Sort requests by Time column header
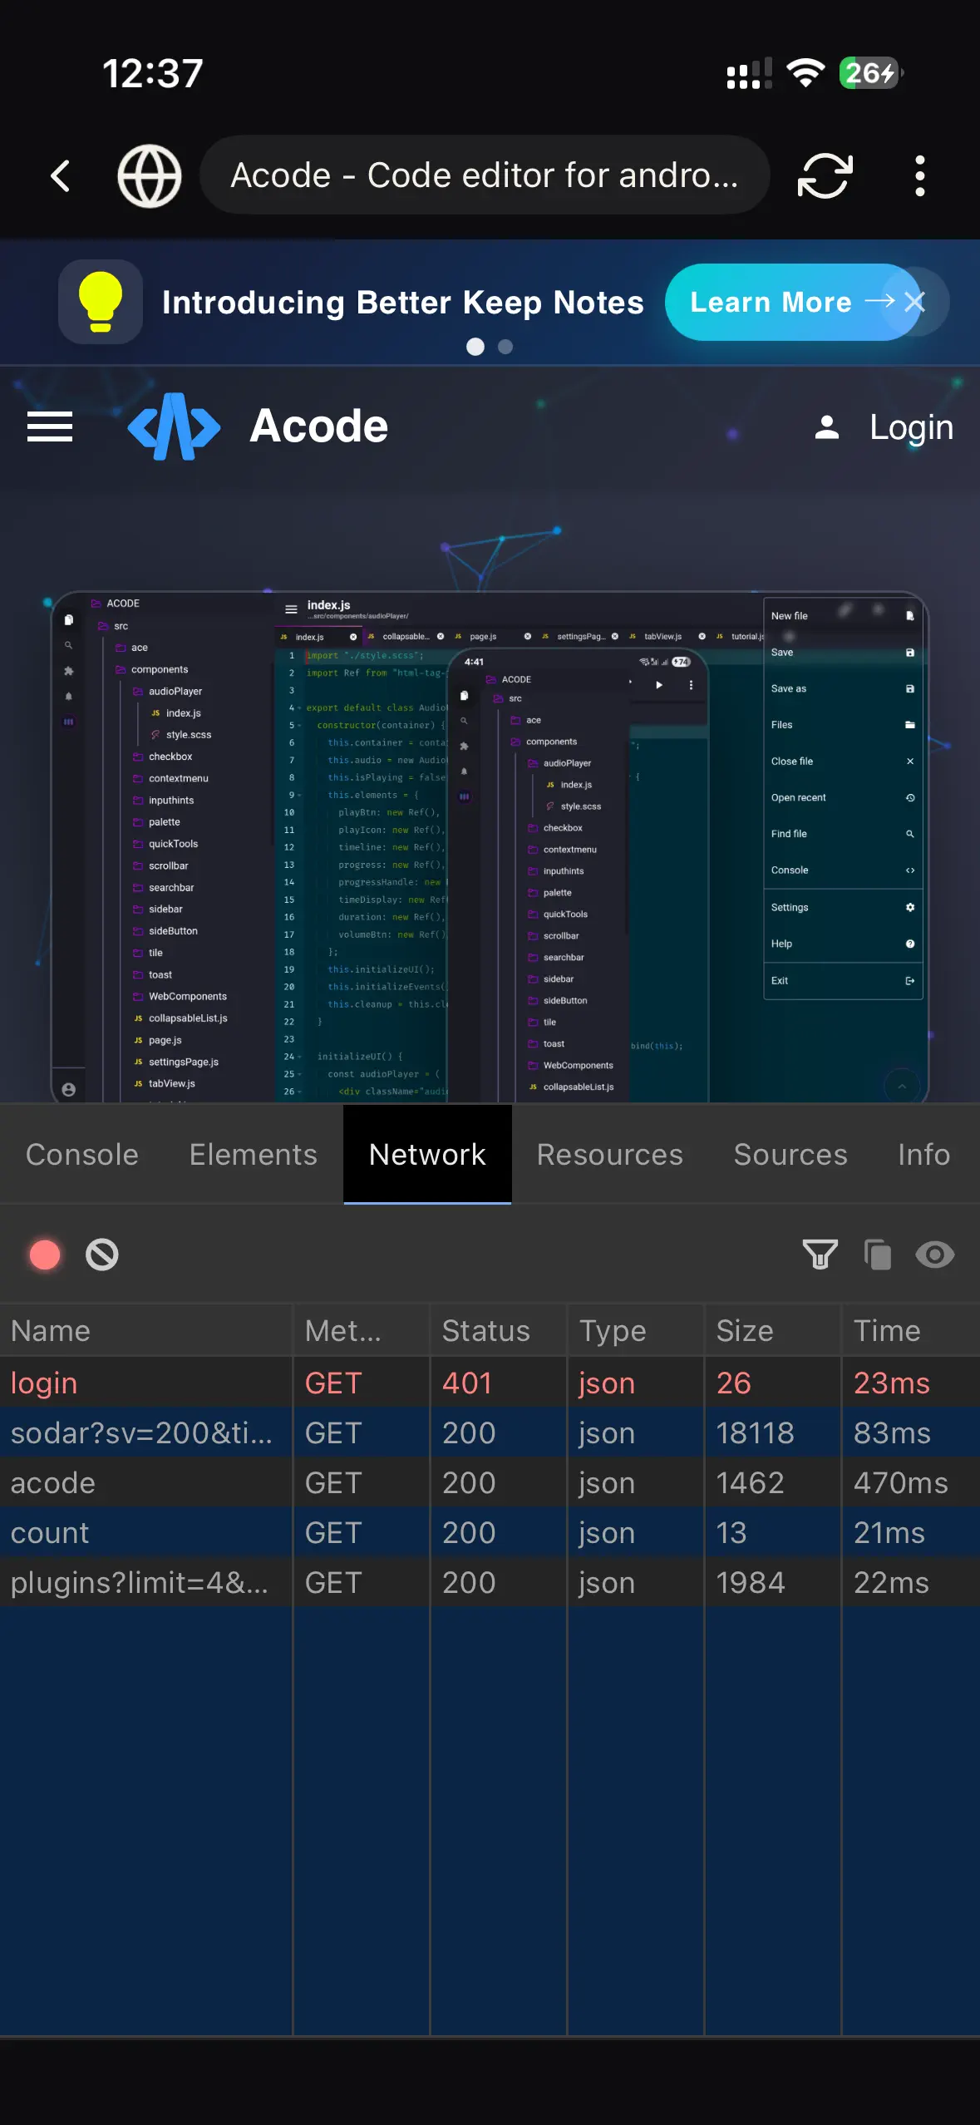This screenshot has width=980, height=2125. (x=886, y=1331)
